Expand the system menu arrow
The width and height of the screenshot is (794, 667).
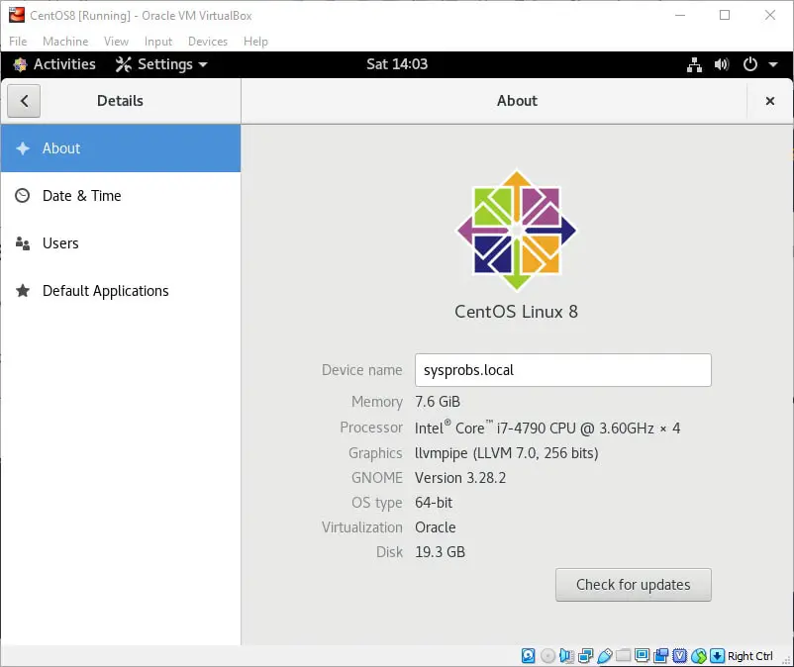773,64
